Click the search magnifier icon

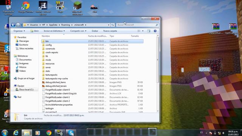pyautogui.click(x=157, y=25)
